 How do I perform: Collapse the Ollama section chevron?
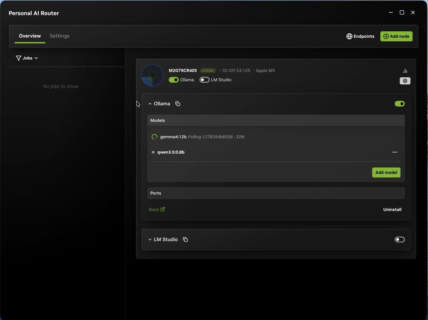(150, 104)
